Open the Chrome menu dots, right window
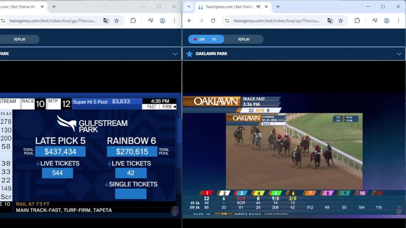 [x=398, y=21]
